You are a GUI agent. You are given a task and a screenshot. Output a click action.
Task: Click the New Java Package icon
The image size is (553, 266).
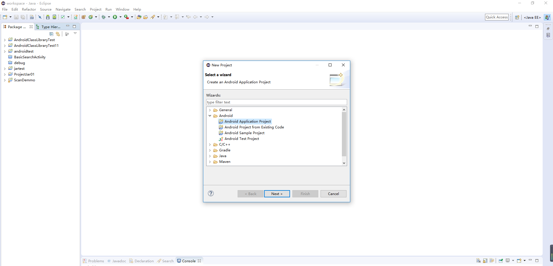coord(84,17)
